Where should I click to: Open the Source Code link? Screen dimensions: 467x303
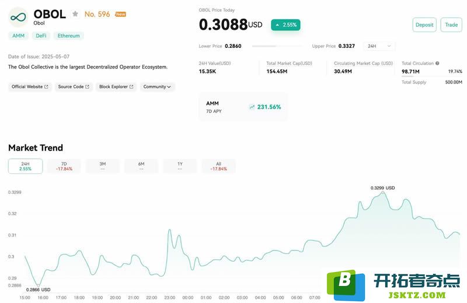[x=74, y=87]
